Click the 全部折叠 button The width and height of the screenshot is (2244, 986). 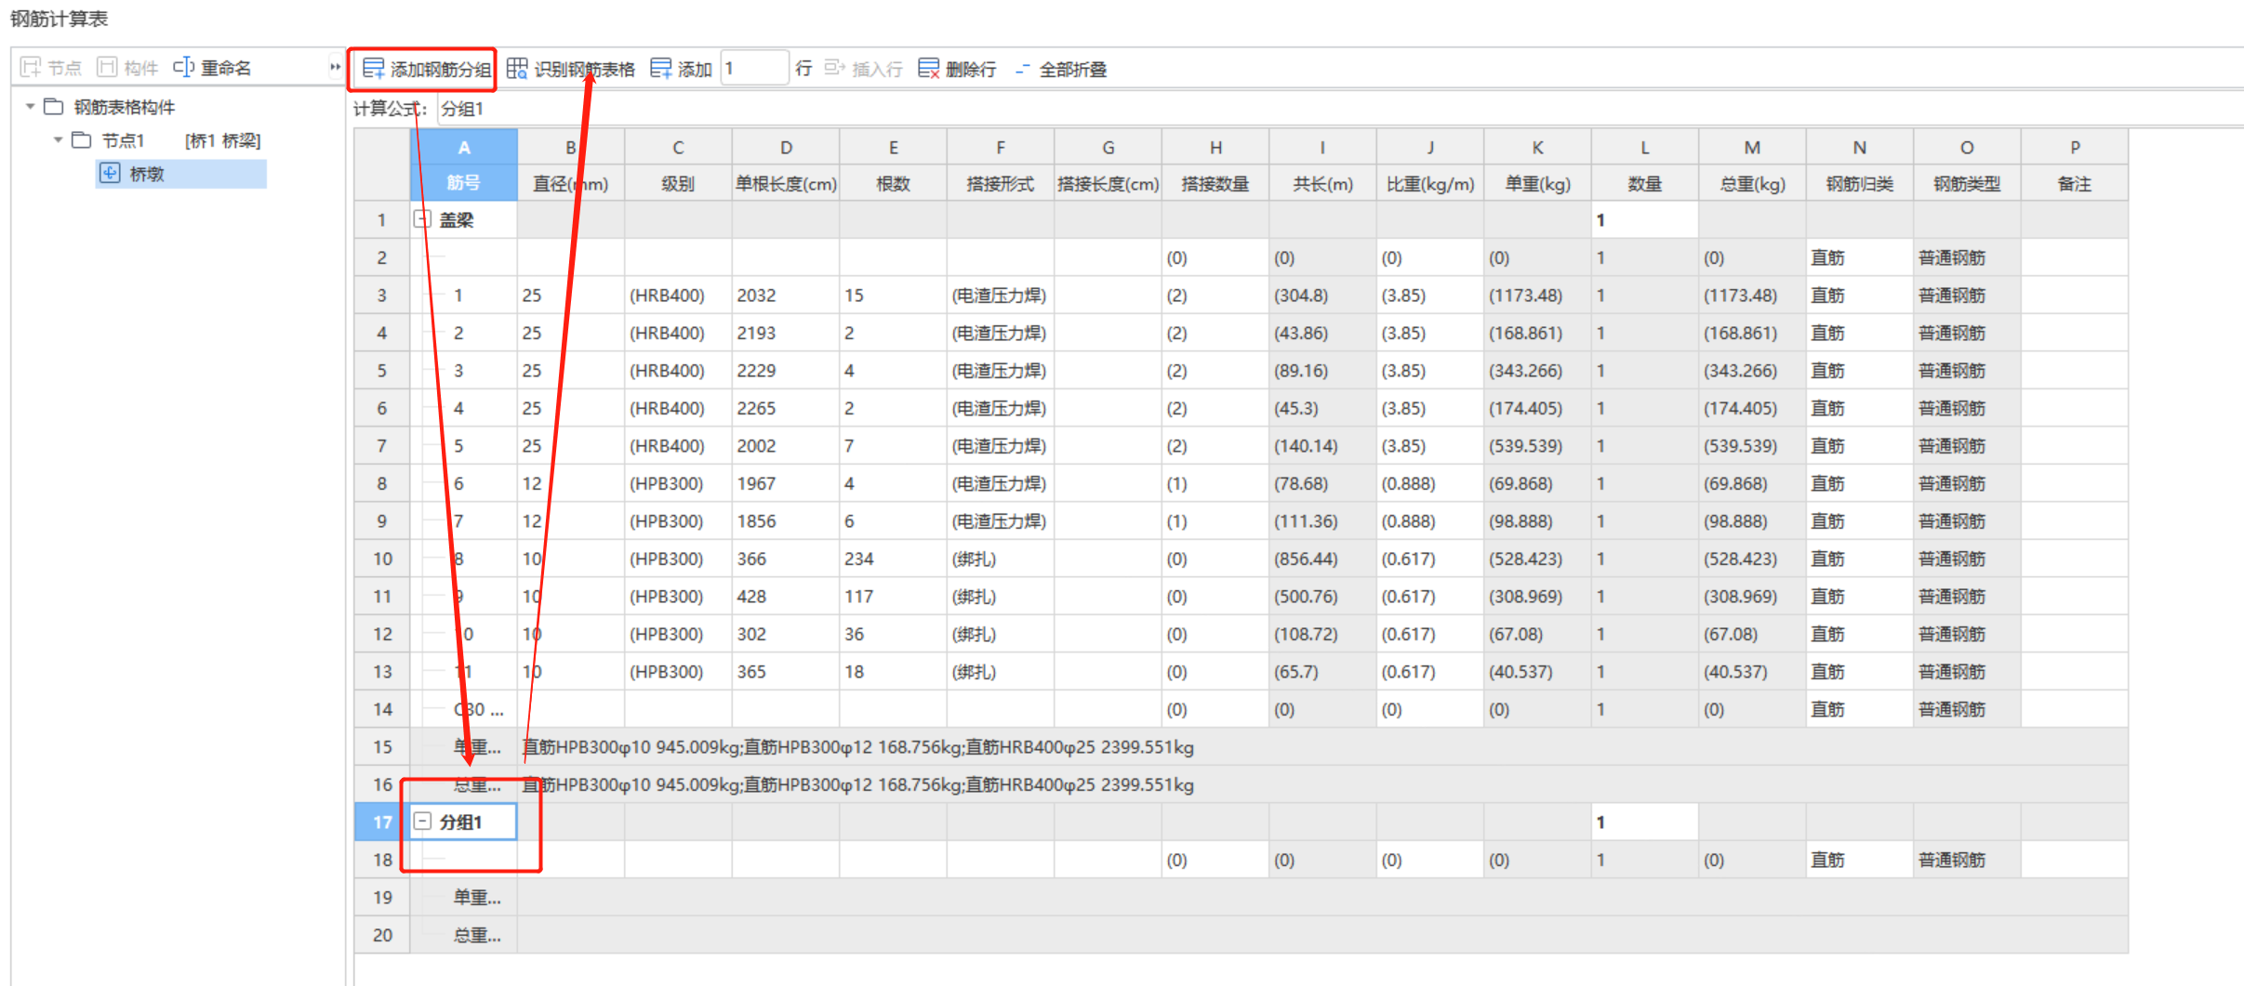[1060, 69]
